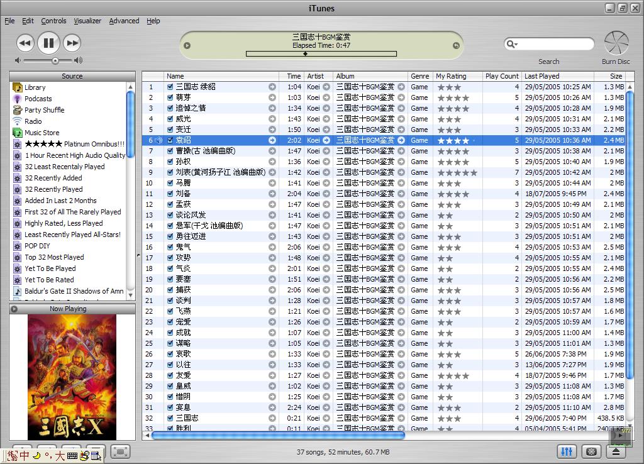Click the mute speaker icon left of volume

(x=18, y=60)
